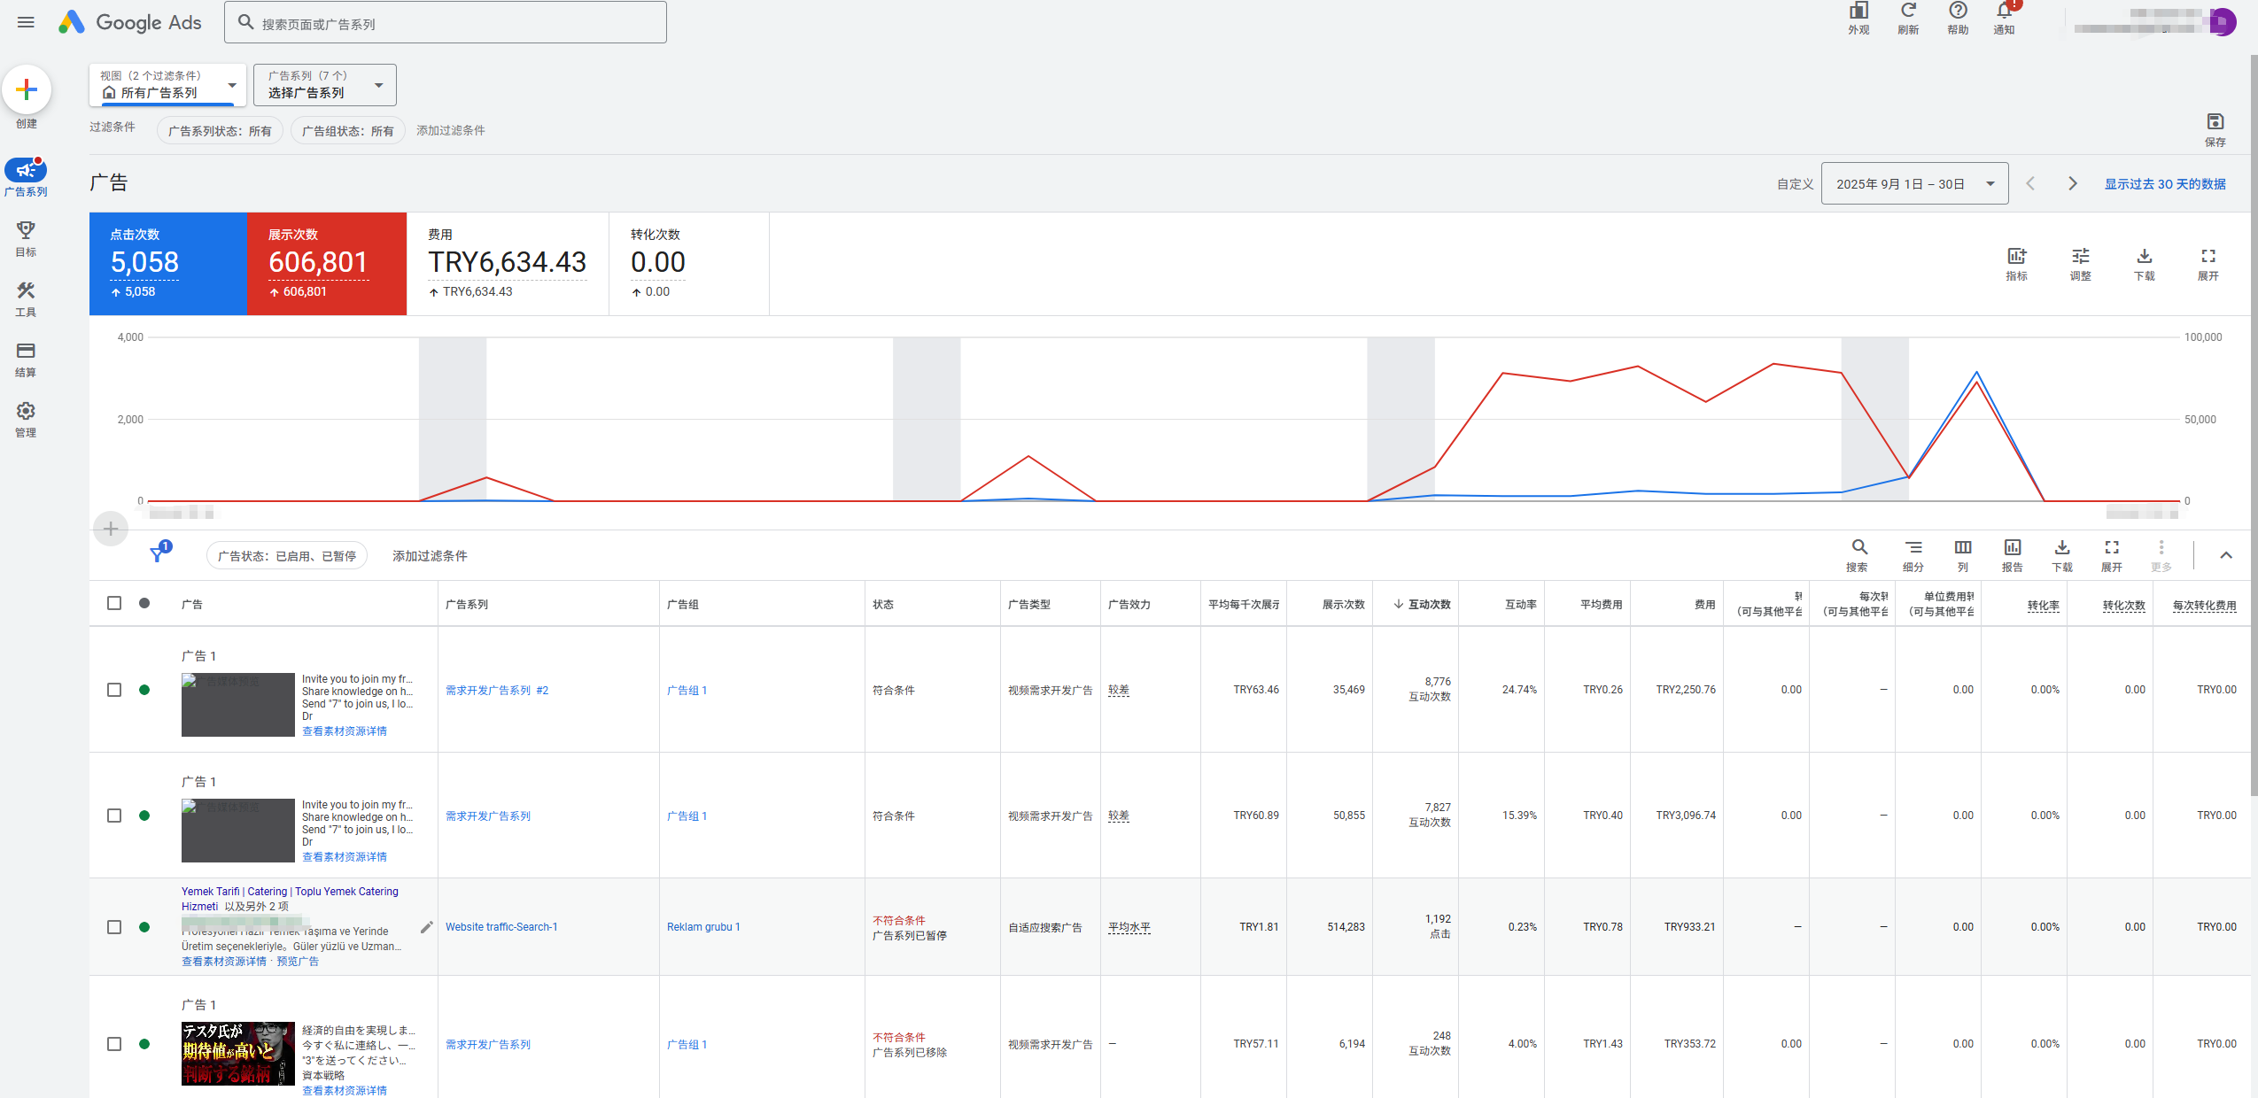Select the 展示次数 red metric card
Viewport: 2258px width, 1098px height.
[x=327, y=263]
